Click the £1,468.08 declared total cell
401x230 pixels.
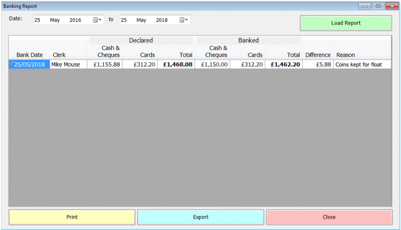(x=176, y=64)
